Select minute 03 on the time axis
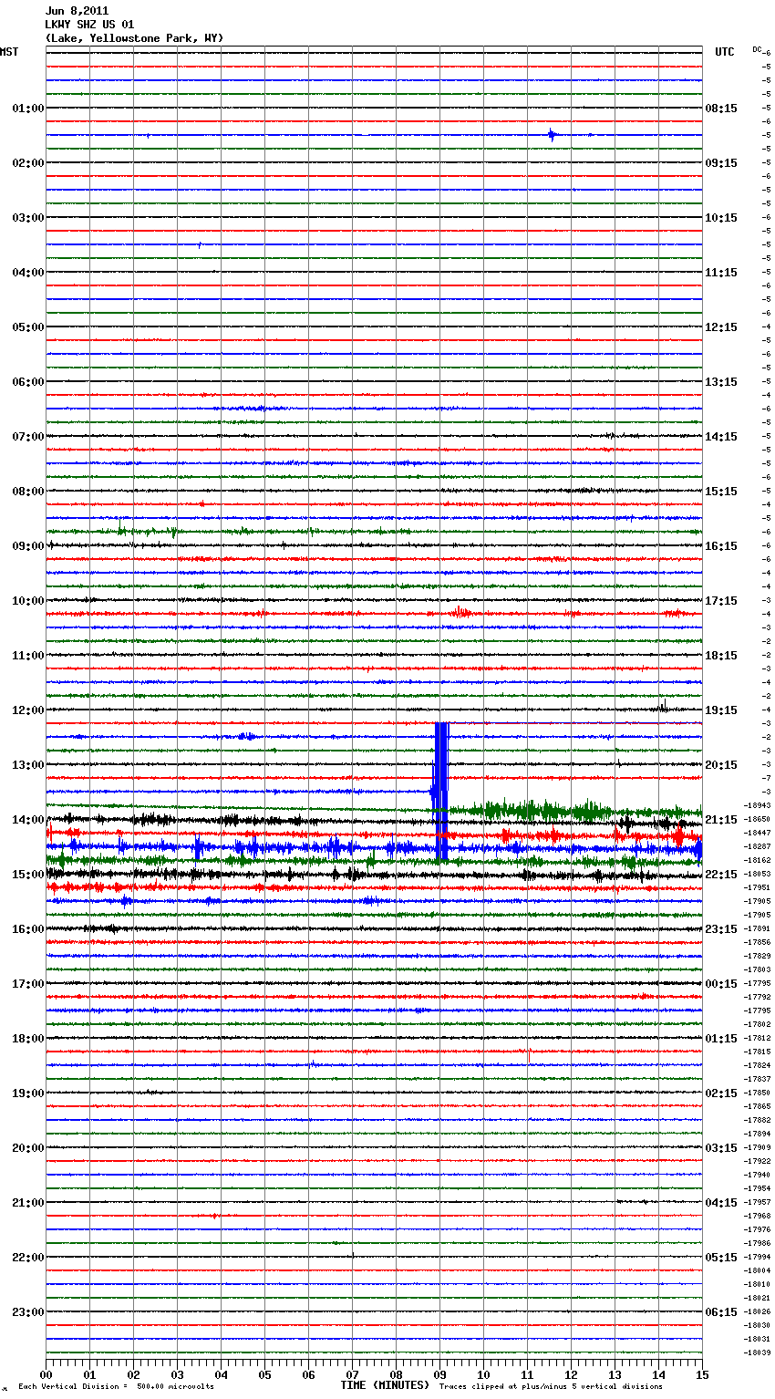Viewport: 775px width, 1399px height. point(177,1374)
